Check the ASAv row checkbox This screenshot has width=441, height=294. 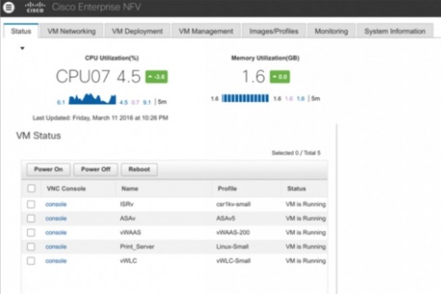click(x=31, y=219)
